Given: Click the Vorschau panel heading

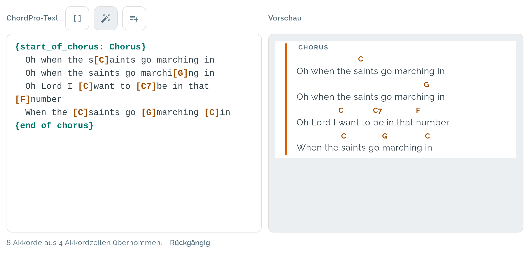Looking at the screenshot, I should pyautogui.click(x=285, y=18).
